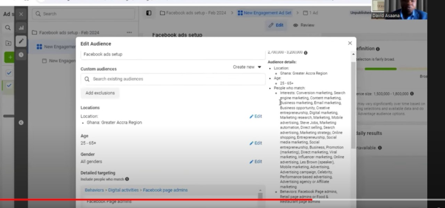Click the green audience definition gauge bar

coord(380,69)
